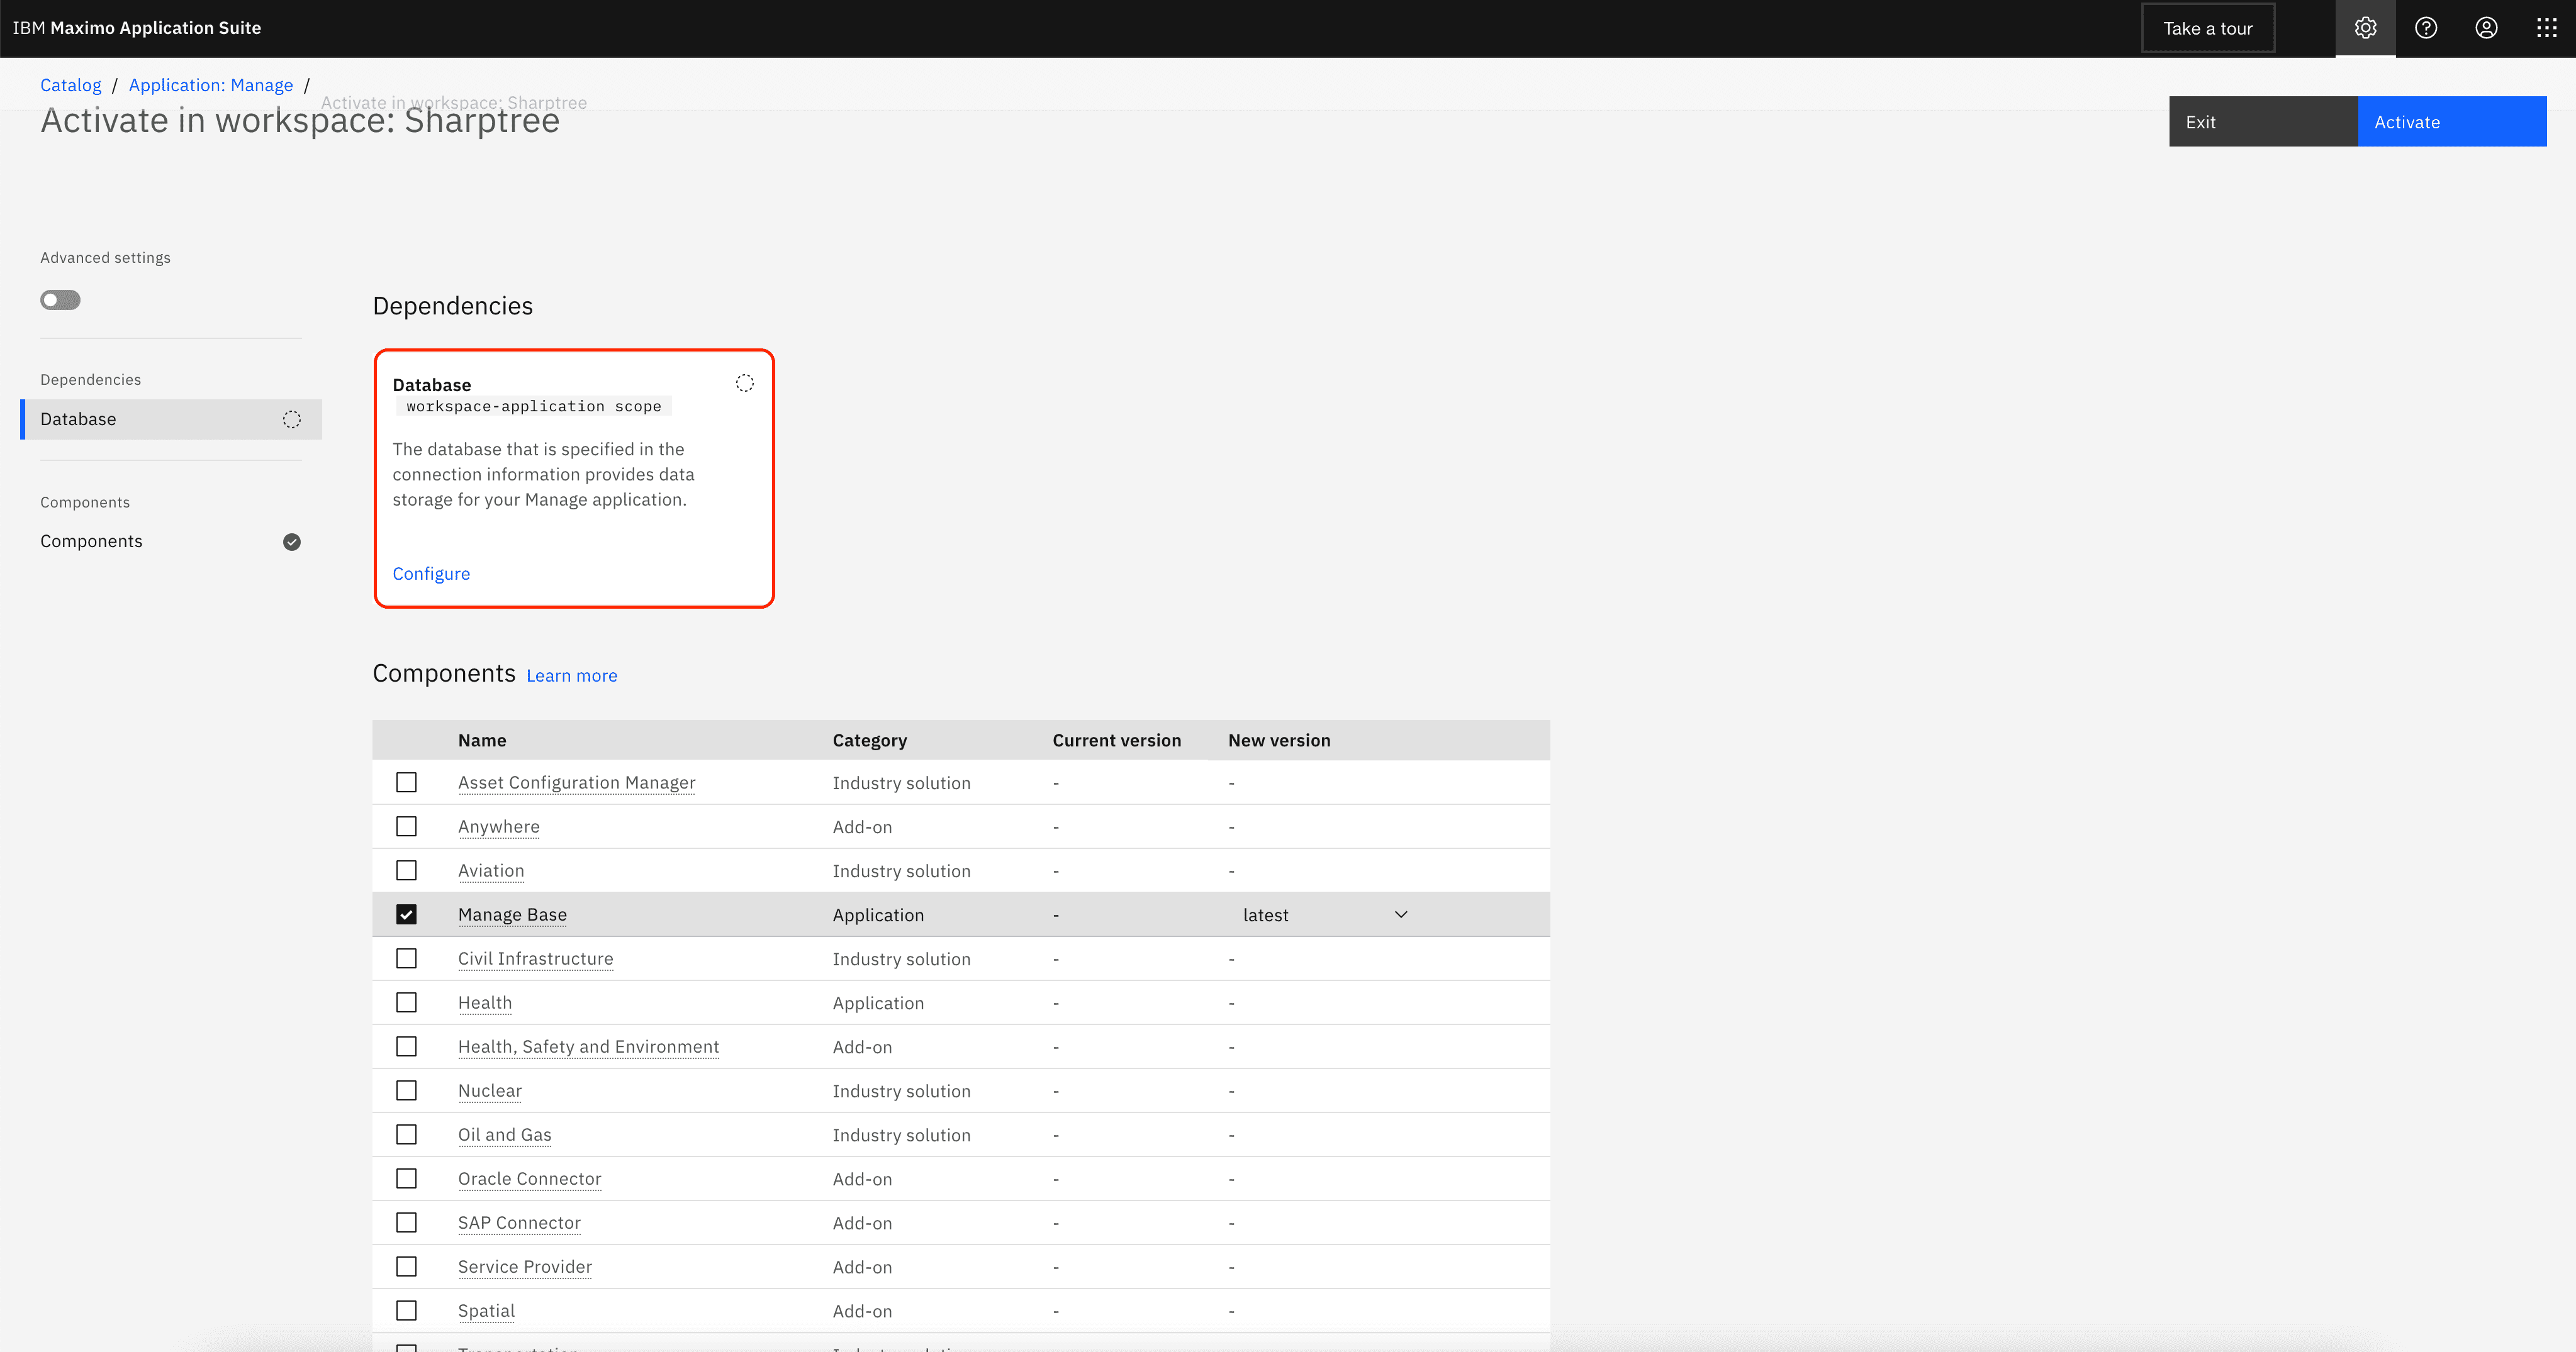Check the Health application checkbox

point(406,1002)
